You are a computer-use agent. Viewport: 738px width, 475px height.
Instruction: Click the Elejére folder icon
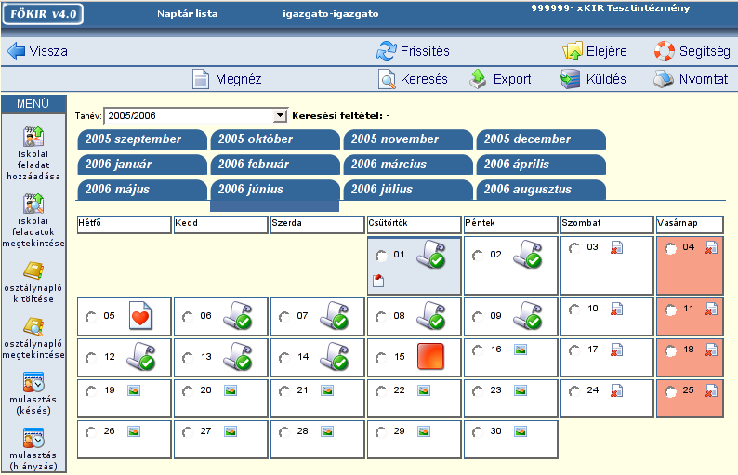point(573,51)
